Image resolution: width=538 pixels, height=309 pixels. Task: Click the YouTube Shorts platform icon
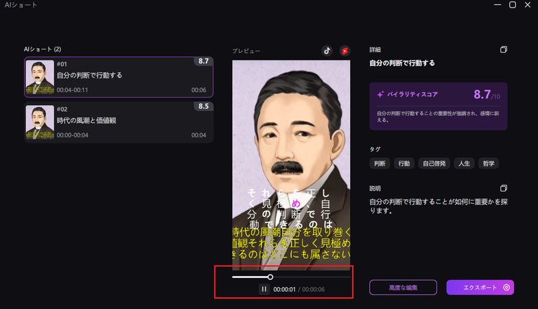pos(344,51)
